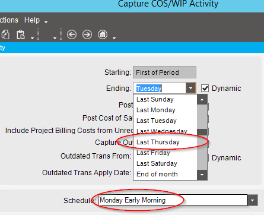Click the Starting First of Period field
Viewport: 264px width, 215px height.
(x=164, y=72)
